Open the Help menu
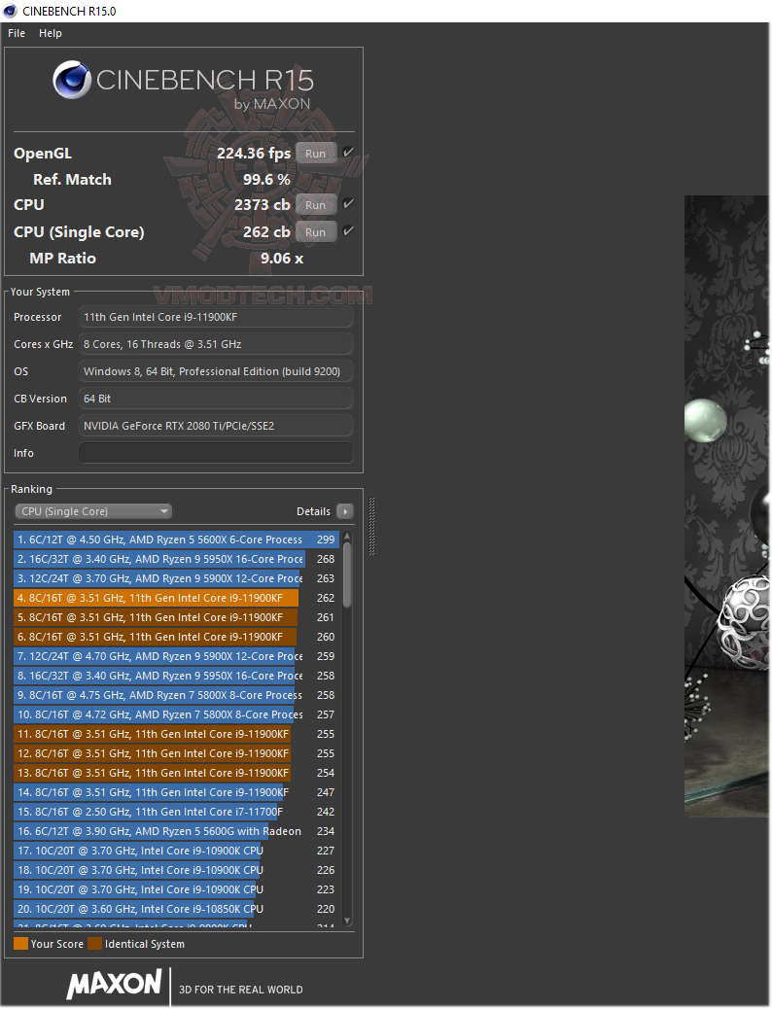Image resolution: width=772 pixels, height=1009 pixels. 51,33
